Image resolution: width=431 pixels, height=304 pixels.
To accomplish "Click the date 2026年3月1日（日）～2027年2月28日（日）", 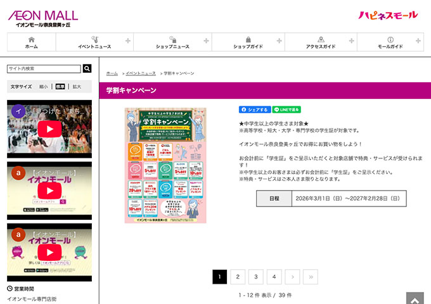I will point(348,198).
